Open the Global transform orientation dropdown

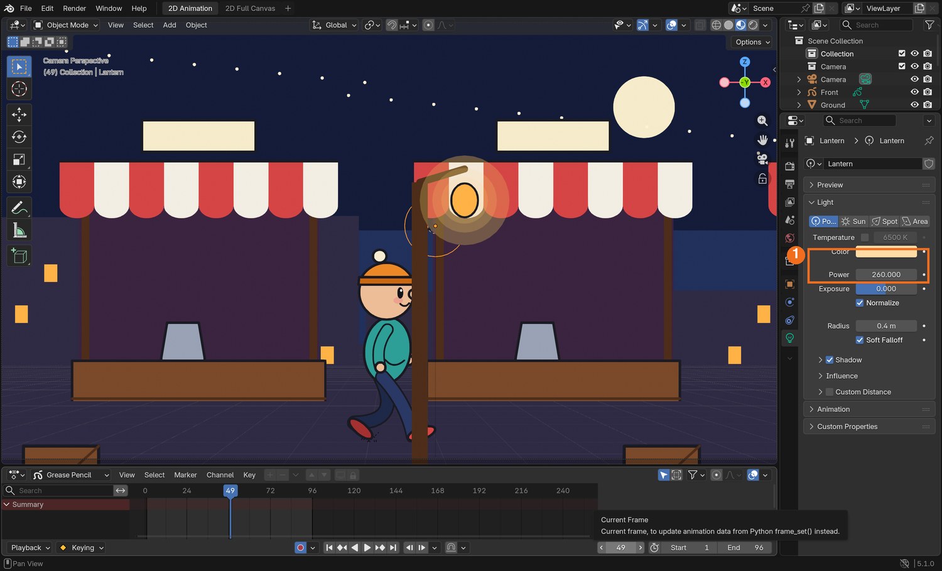coord(335,25)
